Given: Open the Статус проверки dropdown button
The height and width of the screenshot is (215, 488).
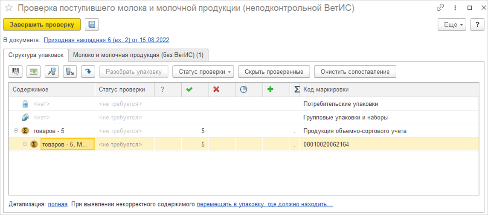Looking at the screenshot, I should click(x=203, y=72).
